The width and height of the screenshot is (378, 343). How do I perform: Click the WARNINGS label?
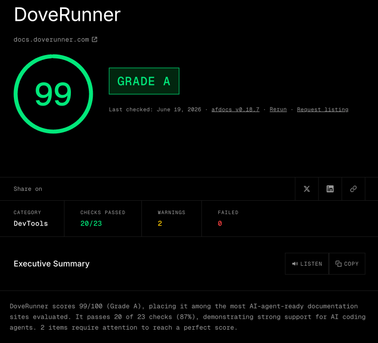pyautogui.click(x=172, y=213)
